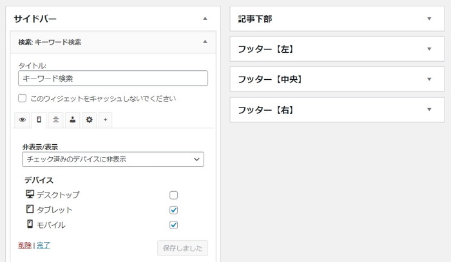The image size is (451, 262).
Task: Click the 完了 link
Action: pyautogui.click(x=43, y=245)
